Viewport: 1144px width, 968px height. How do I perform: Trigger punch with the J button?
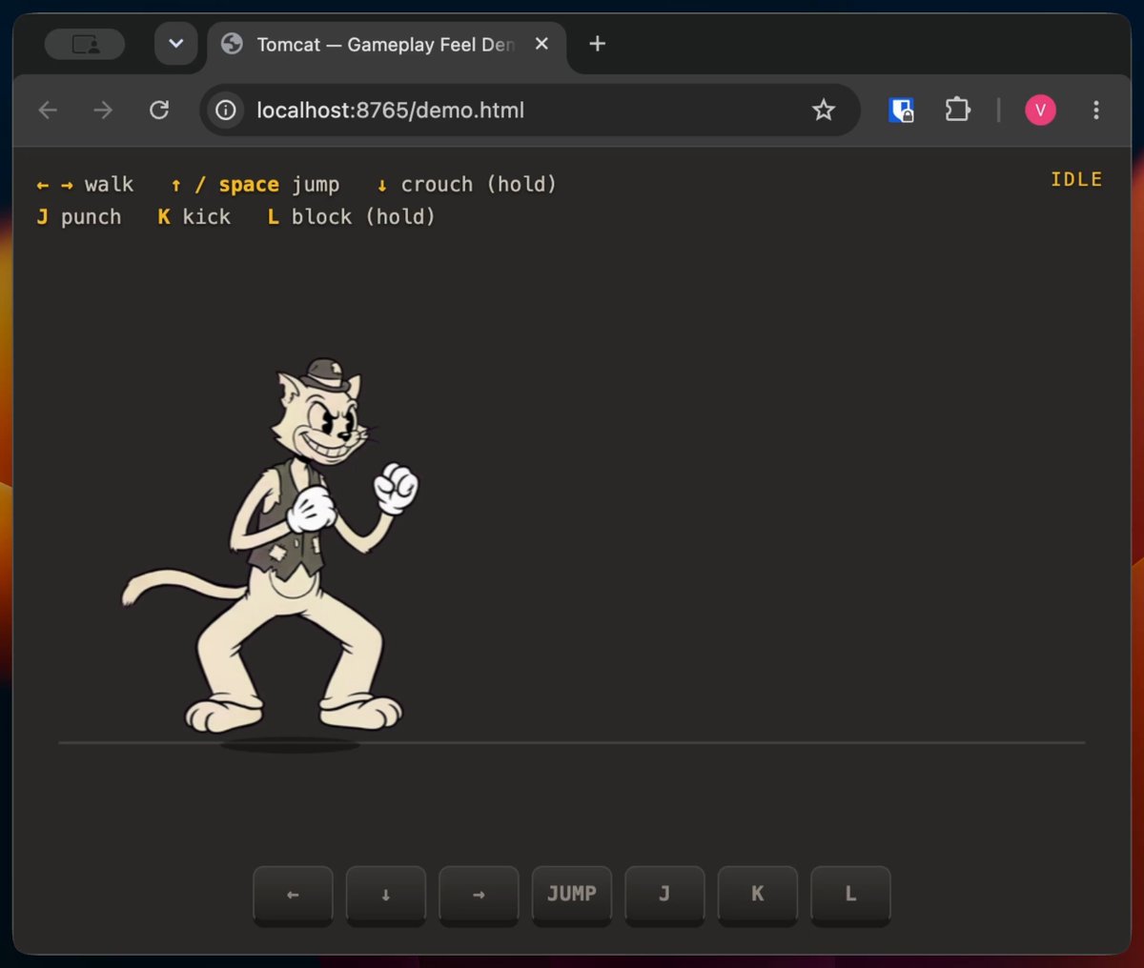tap(664, 895)
